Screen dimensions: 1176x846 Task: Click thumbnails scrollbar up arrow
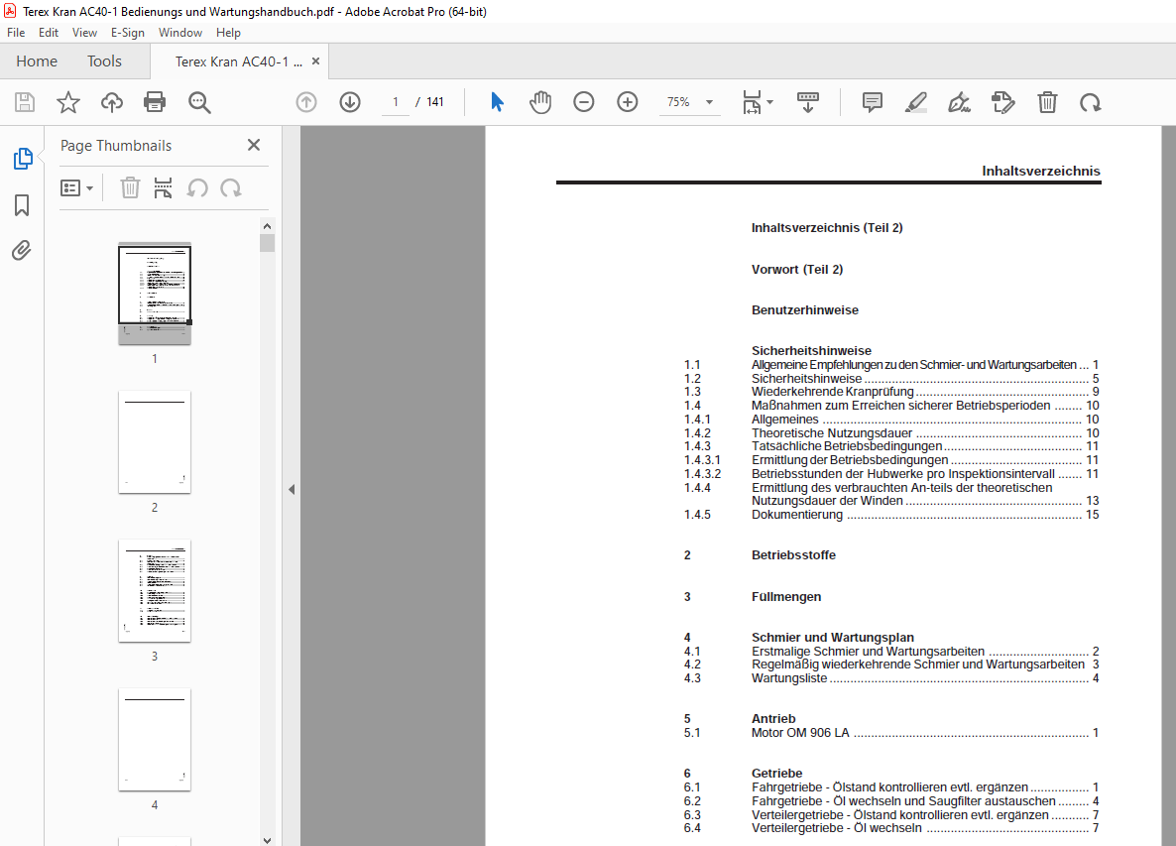(267, 226)
